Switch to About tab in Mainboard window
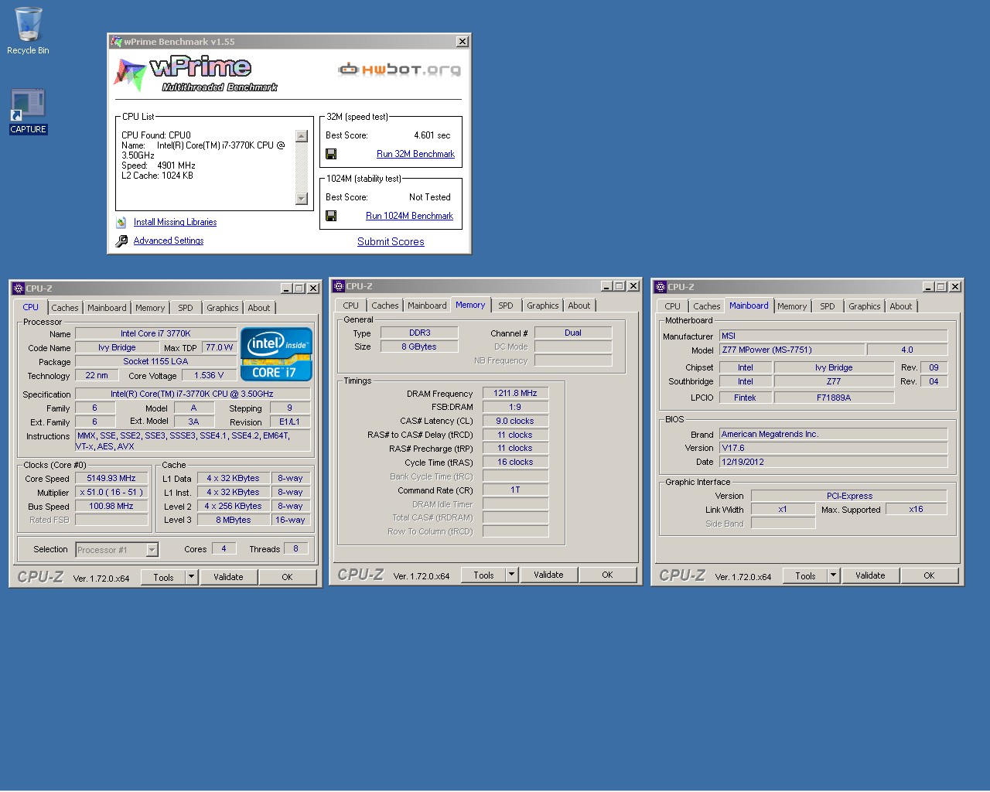Image resolution: width=990 pixels, height=792 pixels. click(x=901, y=306)
